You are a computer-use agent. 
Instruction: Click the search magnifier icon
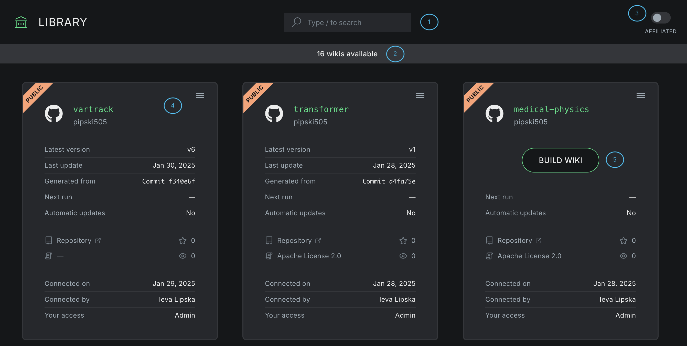(296, 22)
